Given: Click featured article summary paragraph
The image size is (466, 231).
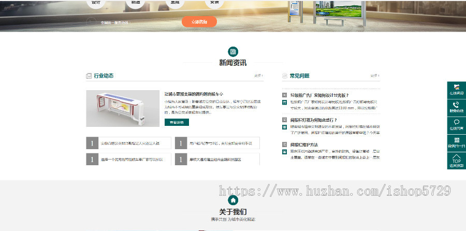Looking at the screenshot, I should [x=212, y=107].
